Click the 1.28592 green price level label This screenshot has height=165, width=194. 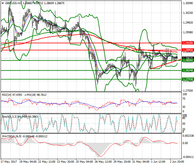(x=188, y=60)
